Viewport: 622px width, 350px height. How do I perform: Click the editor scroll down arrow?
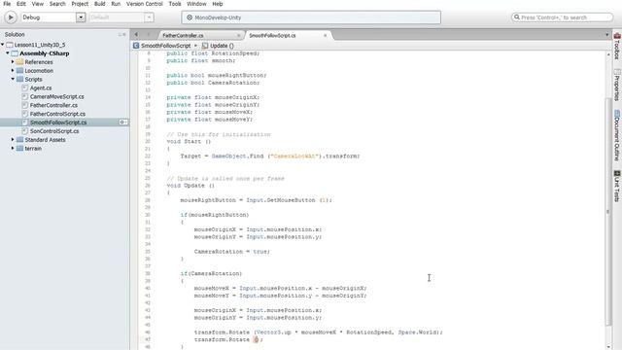(608, 346)
